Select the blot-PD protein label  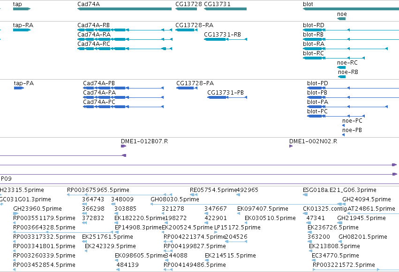click(x=317, y=83)
